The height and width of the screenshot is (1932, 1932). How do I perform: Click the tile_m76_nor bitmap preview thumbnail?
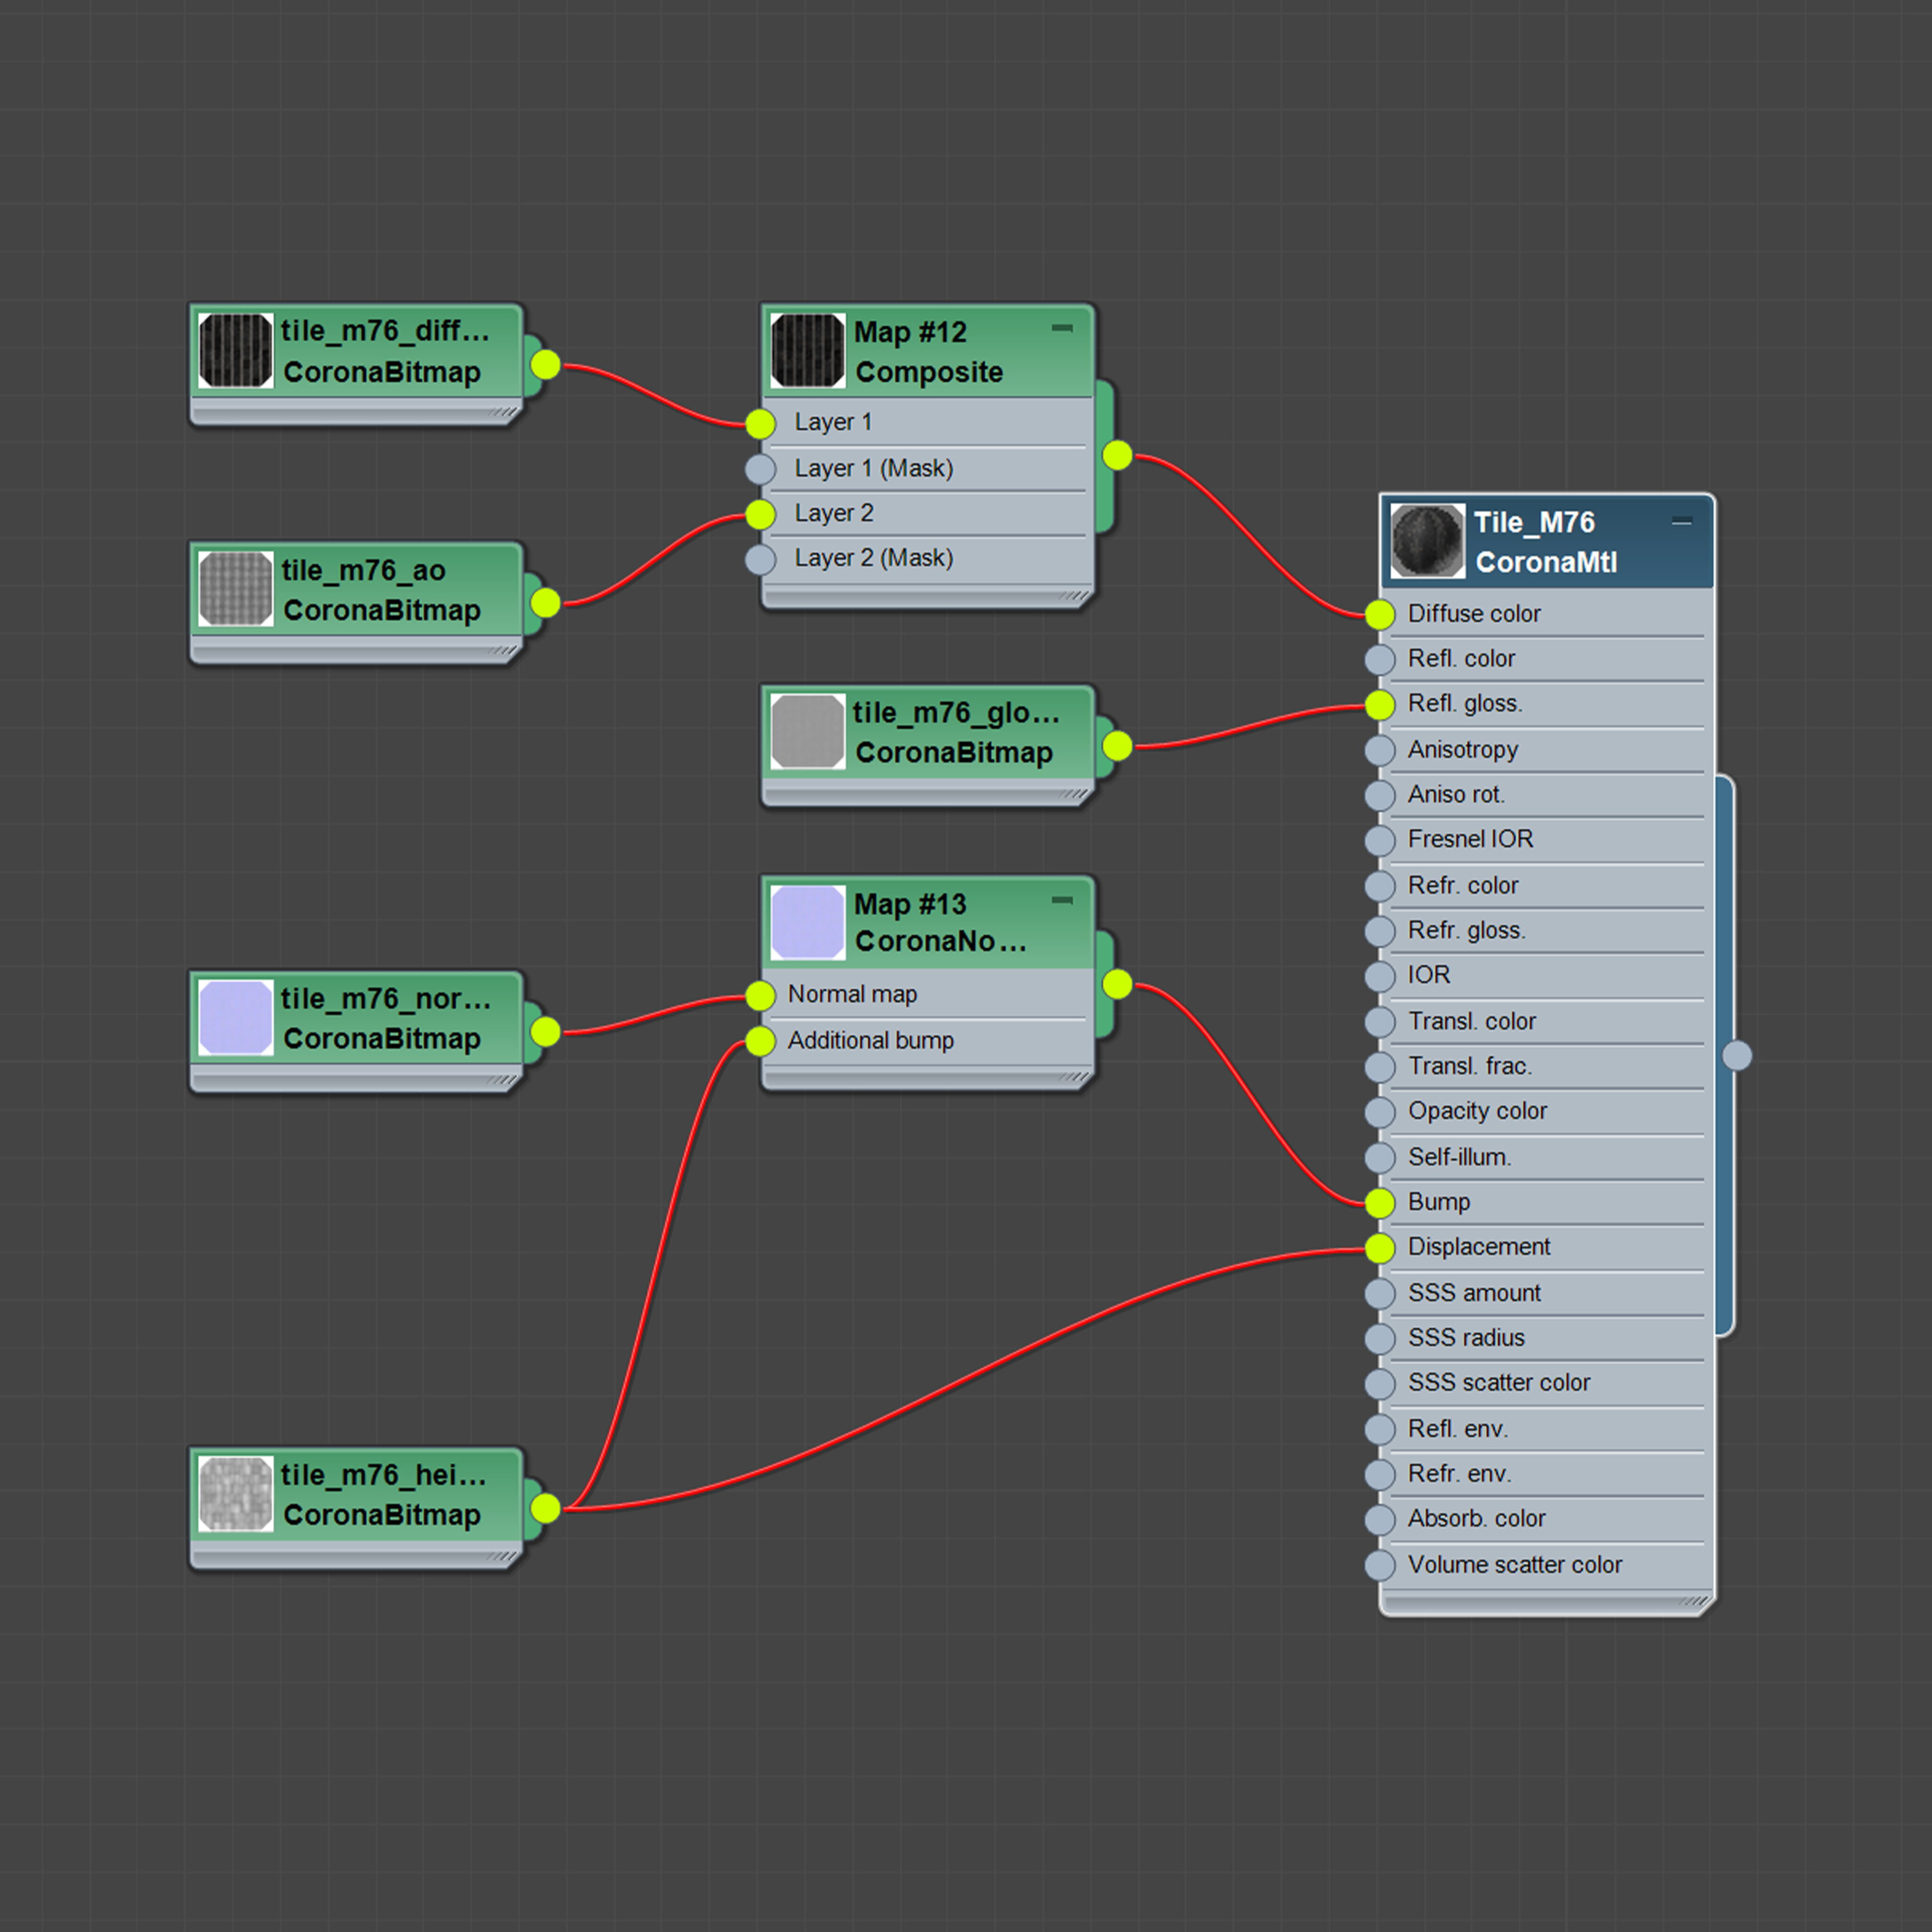pos(236,1017)
